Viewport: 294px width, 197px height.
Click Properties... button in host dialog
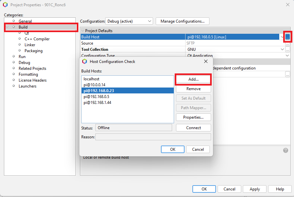tap(193, 117)
